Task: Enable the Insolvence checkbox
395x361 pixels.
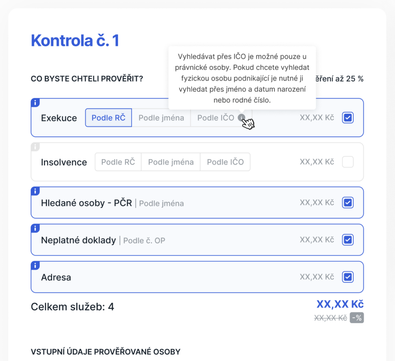Action: pos(348,162)
